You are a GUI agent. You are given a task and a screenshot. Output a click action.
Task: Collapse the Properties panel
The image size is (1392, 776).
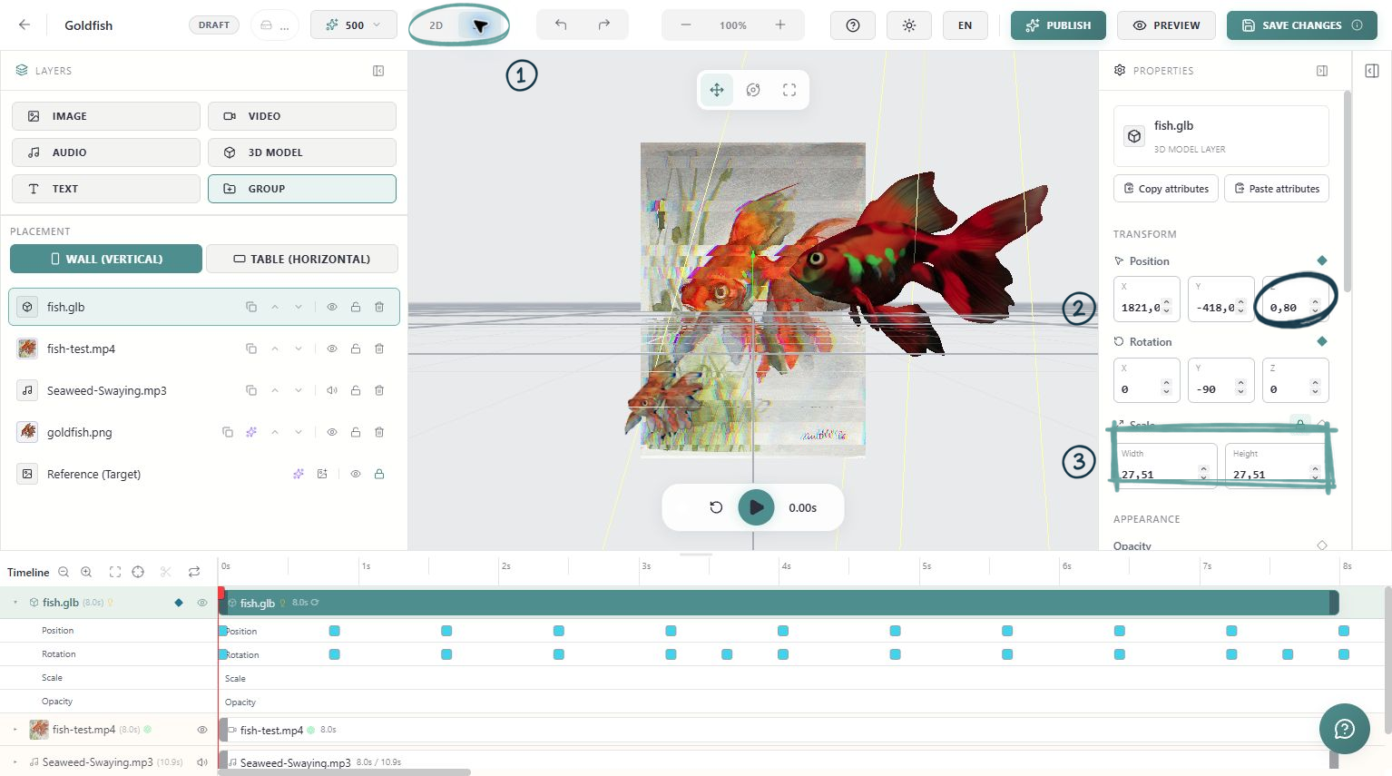coord(1322,71)
